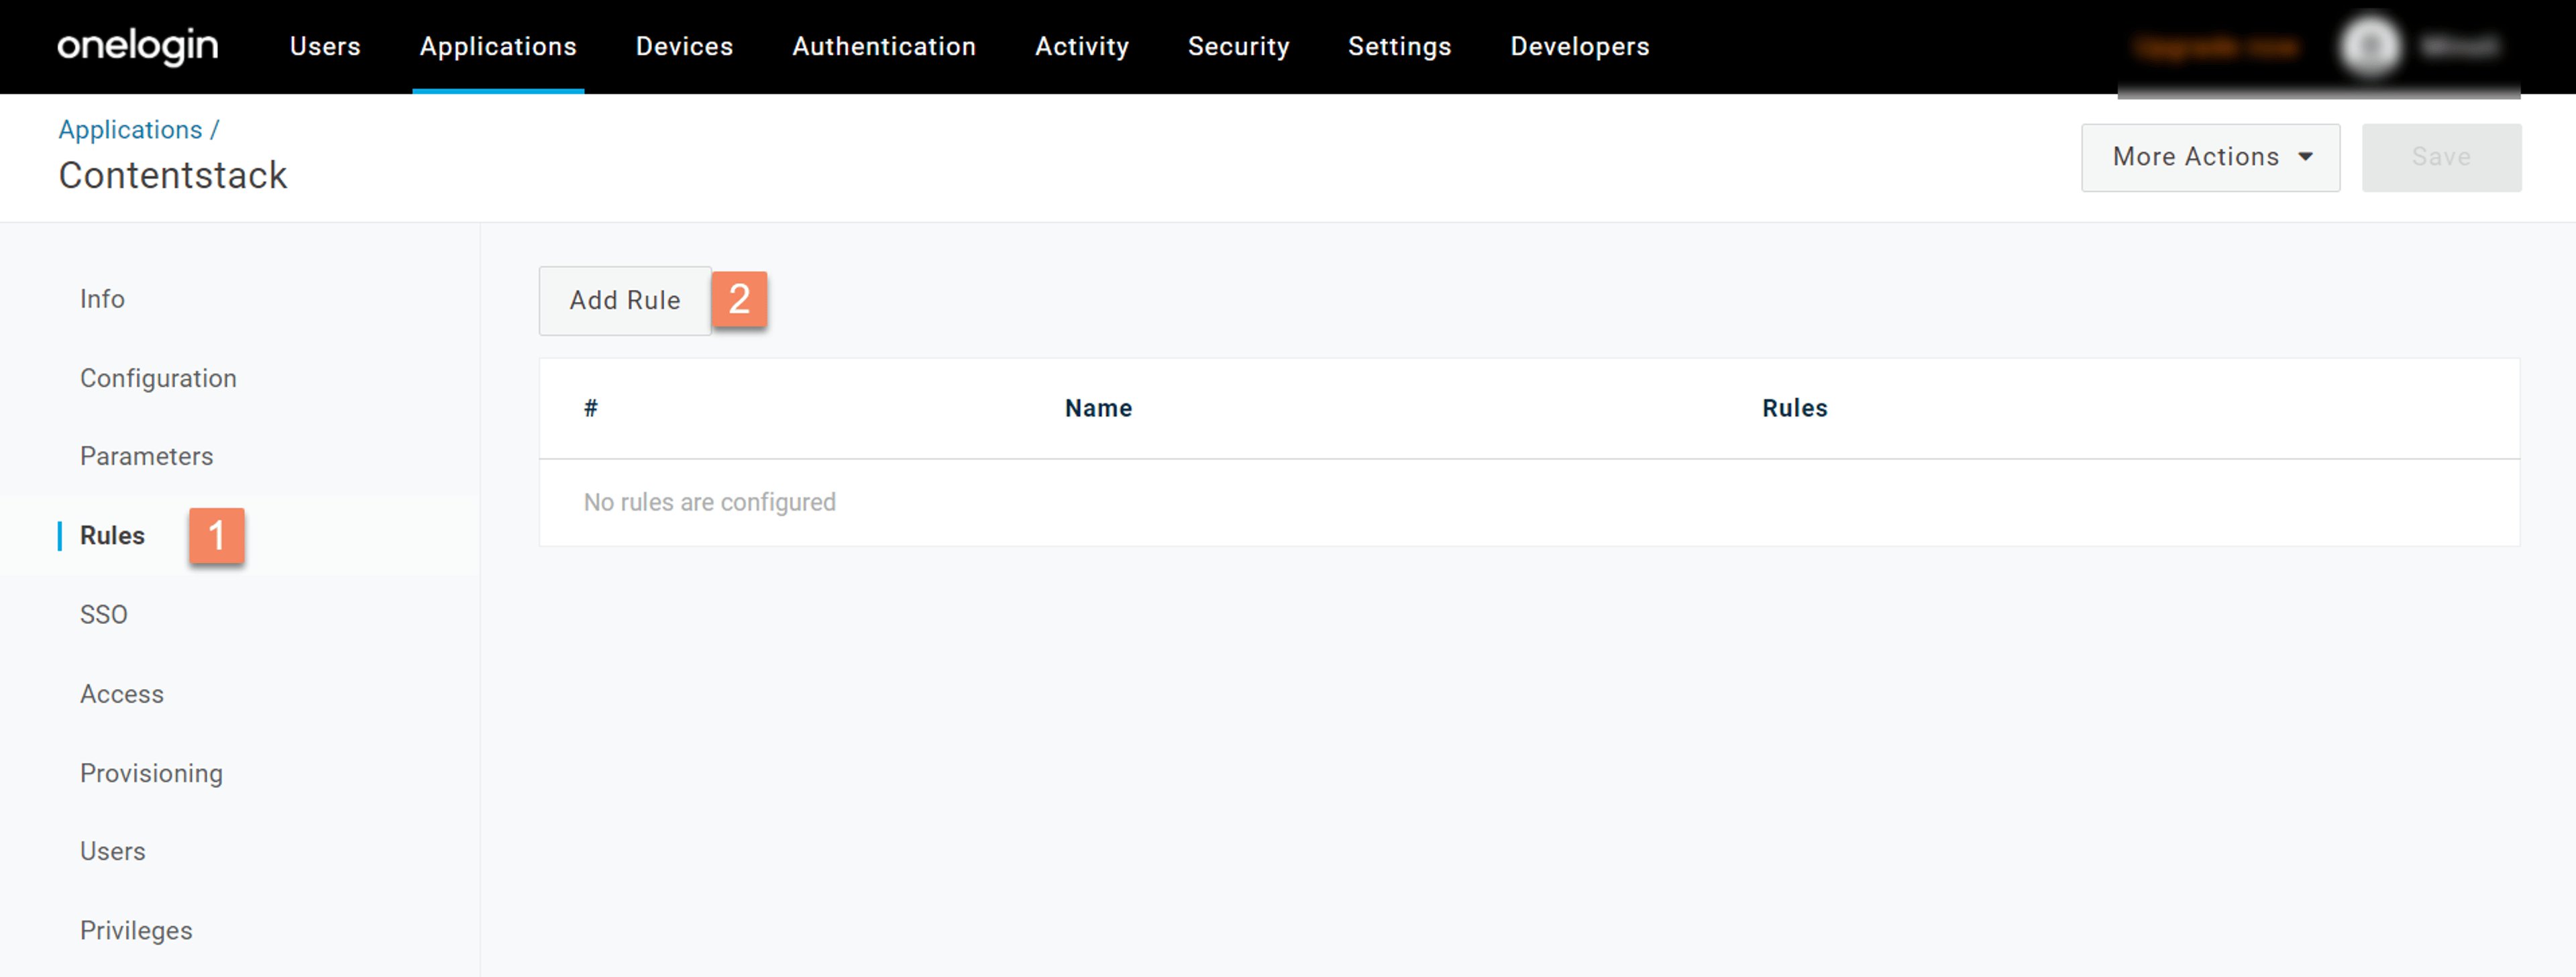Screen dimensions: 2576x977
Task: Open the Privileges sidebar tab
Action: tap(136, 930)
